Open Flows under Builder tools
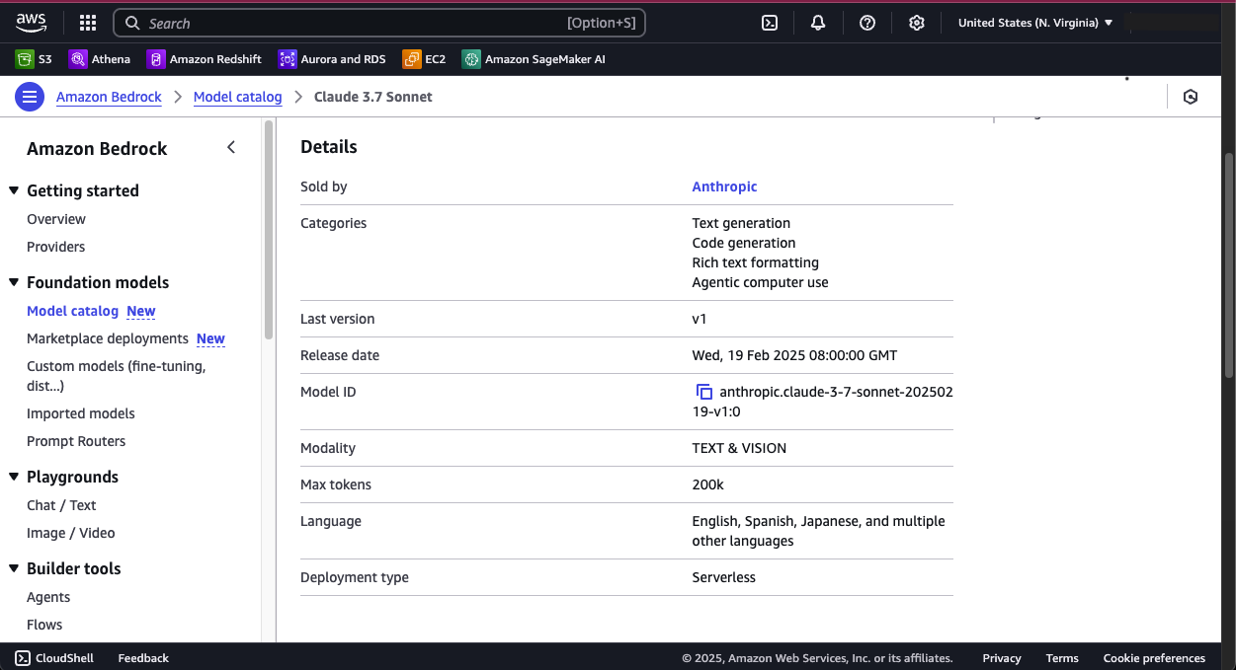This screenshot has height=670, width=1236. tap(44, 625)
